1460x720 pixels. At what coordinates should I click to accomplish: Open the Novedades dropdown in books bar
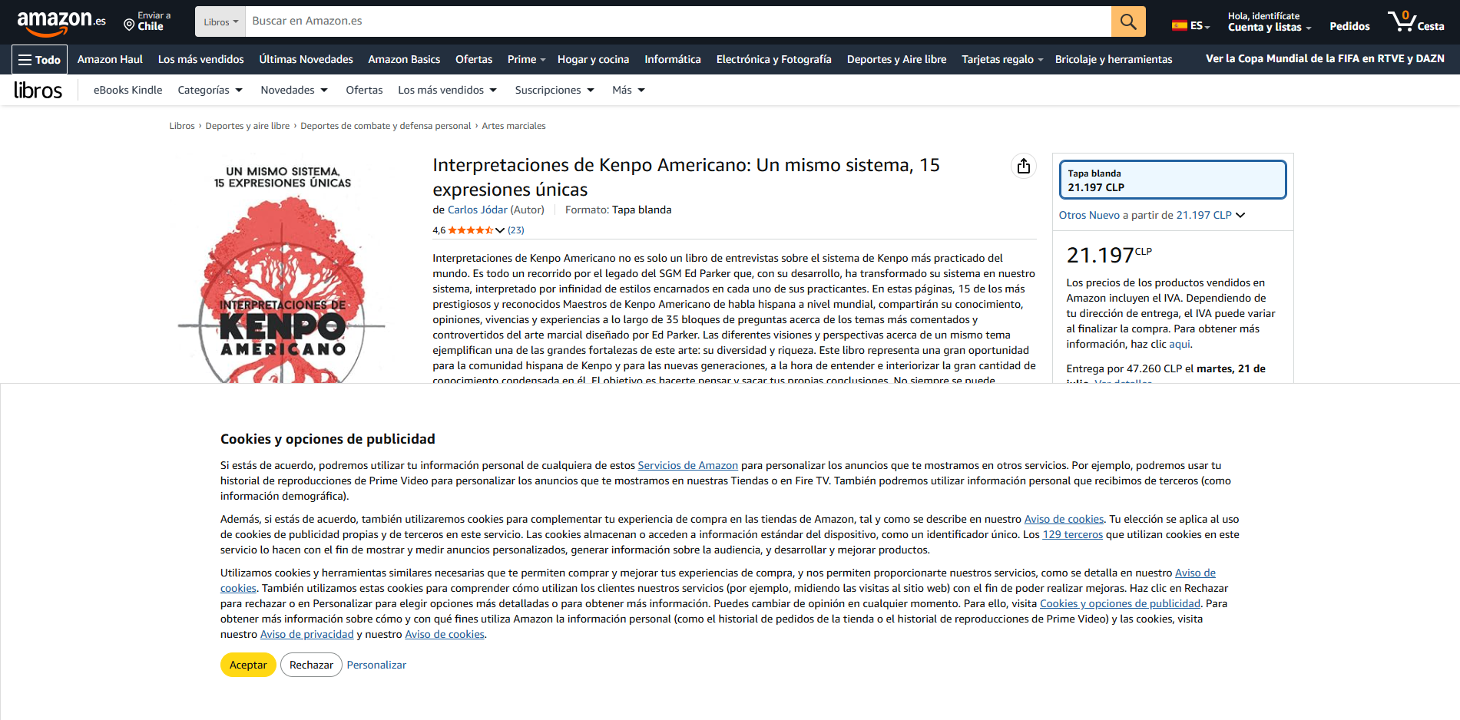pos(294,90)
